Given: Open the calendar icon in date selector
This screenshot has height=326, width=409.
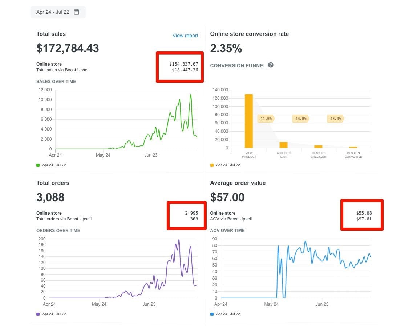Looking at the screenshot, I should pos(76,12).
